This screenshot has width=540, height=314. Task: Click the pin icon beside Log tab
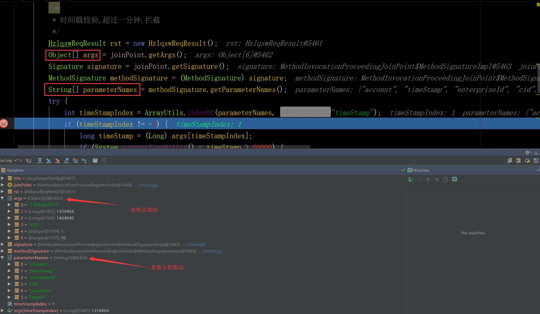coord(16,160)
